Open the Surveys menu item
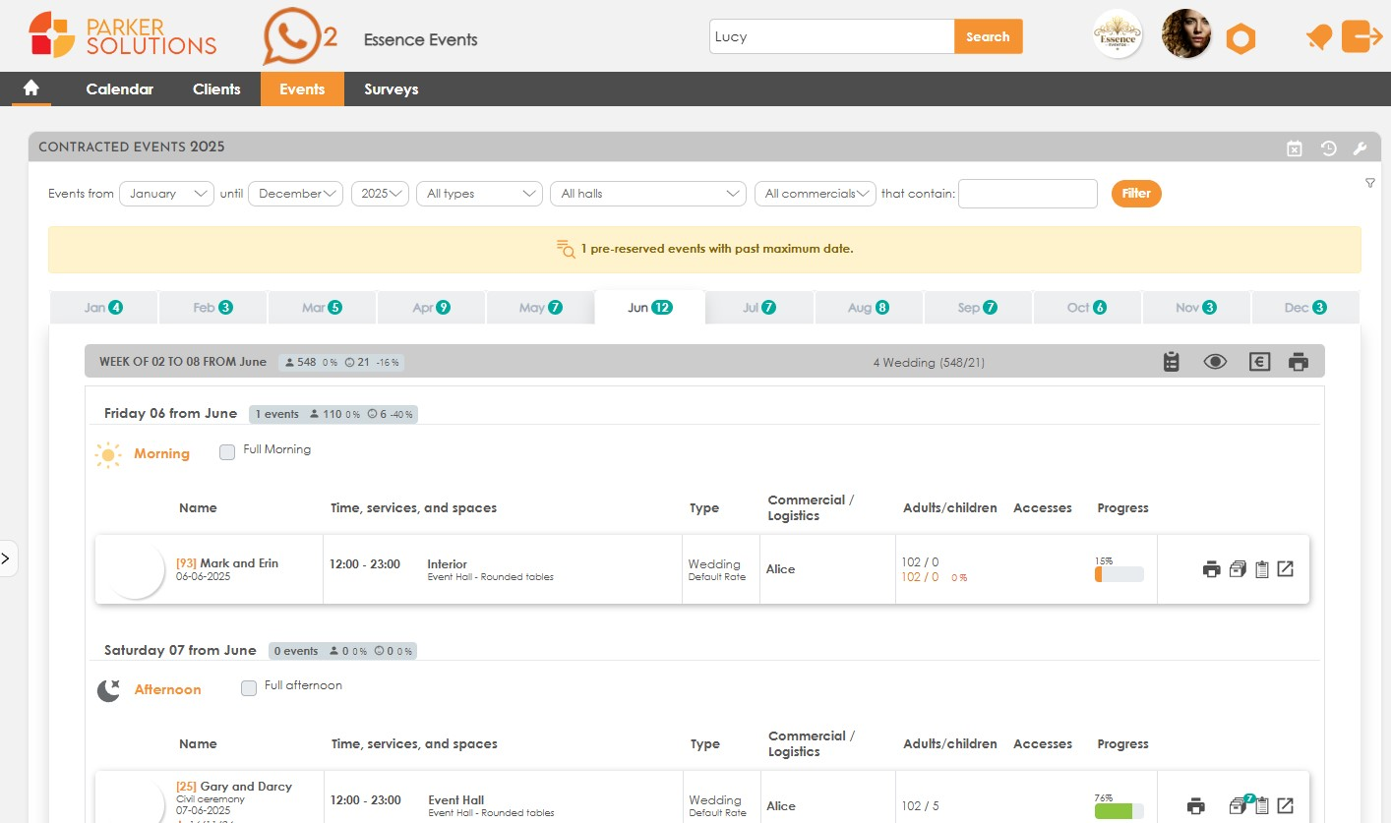The width and height of the screenshot is (1391, 823). [x=391, y=88]
